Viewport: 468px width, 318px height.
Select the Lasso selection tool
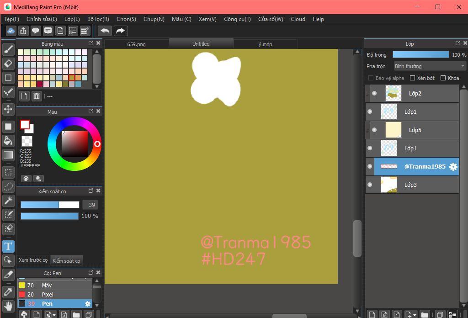click(x=8, y=186)
